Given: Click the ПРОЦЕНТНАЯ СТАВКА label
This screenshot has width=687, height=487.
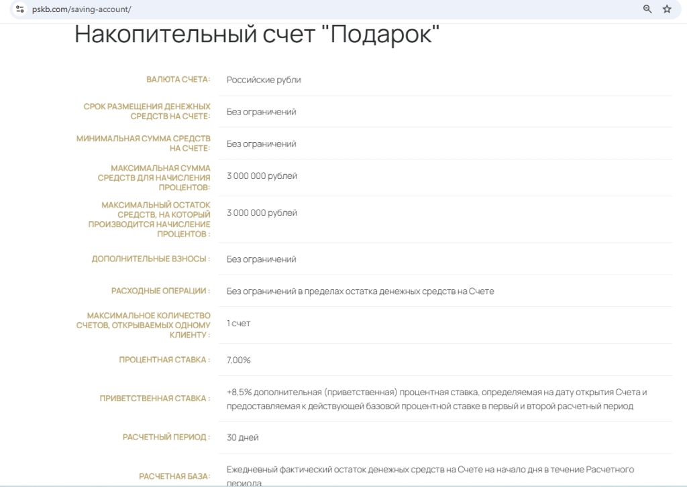Looking at the screenshot, I should click(164, 360).
